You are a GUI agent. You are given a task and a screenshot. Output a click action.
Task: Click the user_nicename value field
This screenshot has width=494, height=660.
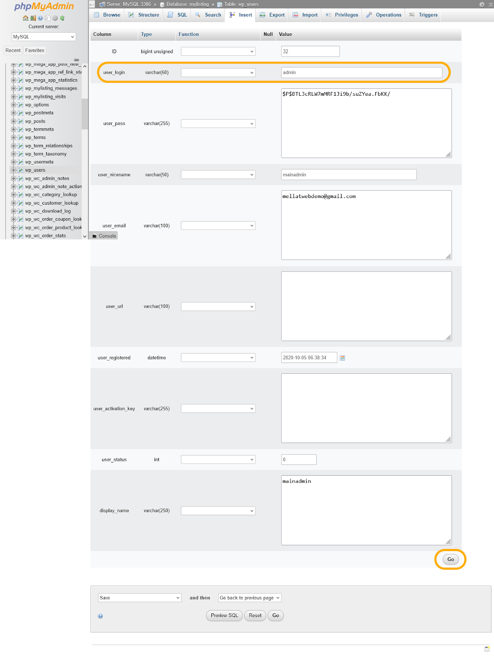click(x=349, y=175)
